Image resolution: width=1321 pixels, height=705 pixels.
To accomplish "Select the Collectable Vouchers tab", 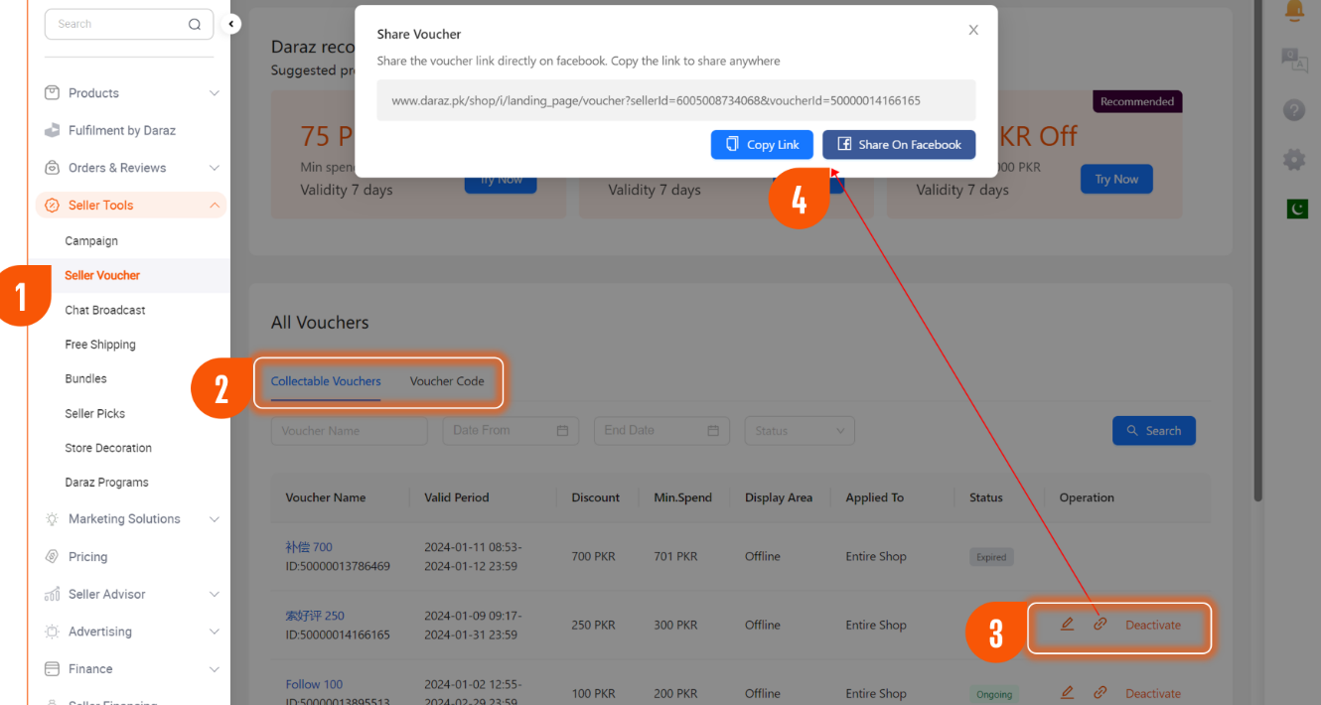I will (x=326, y=381).
